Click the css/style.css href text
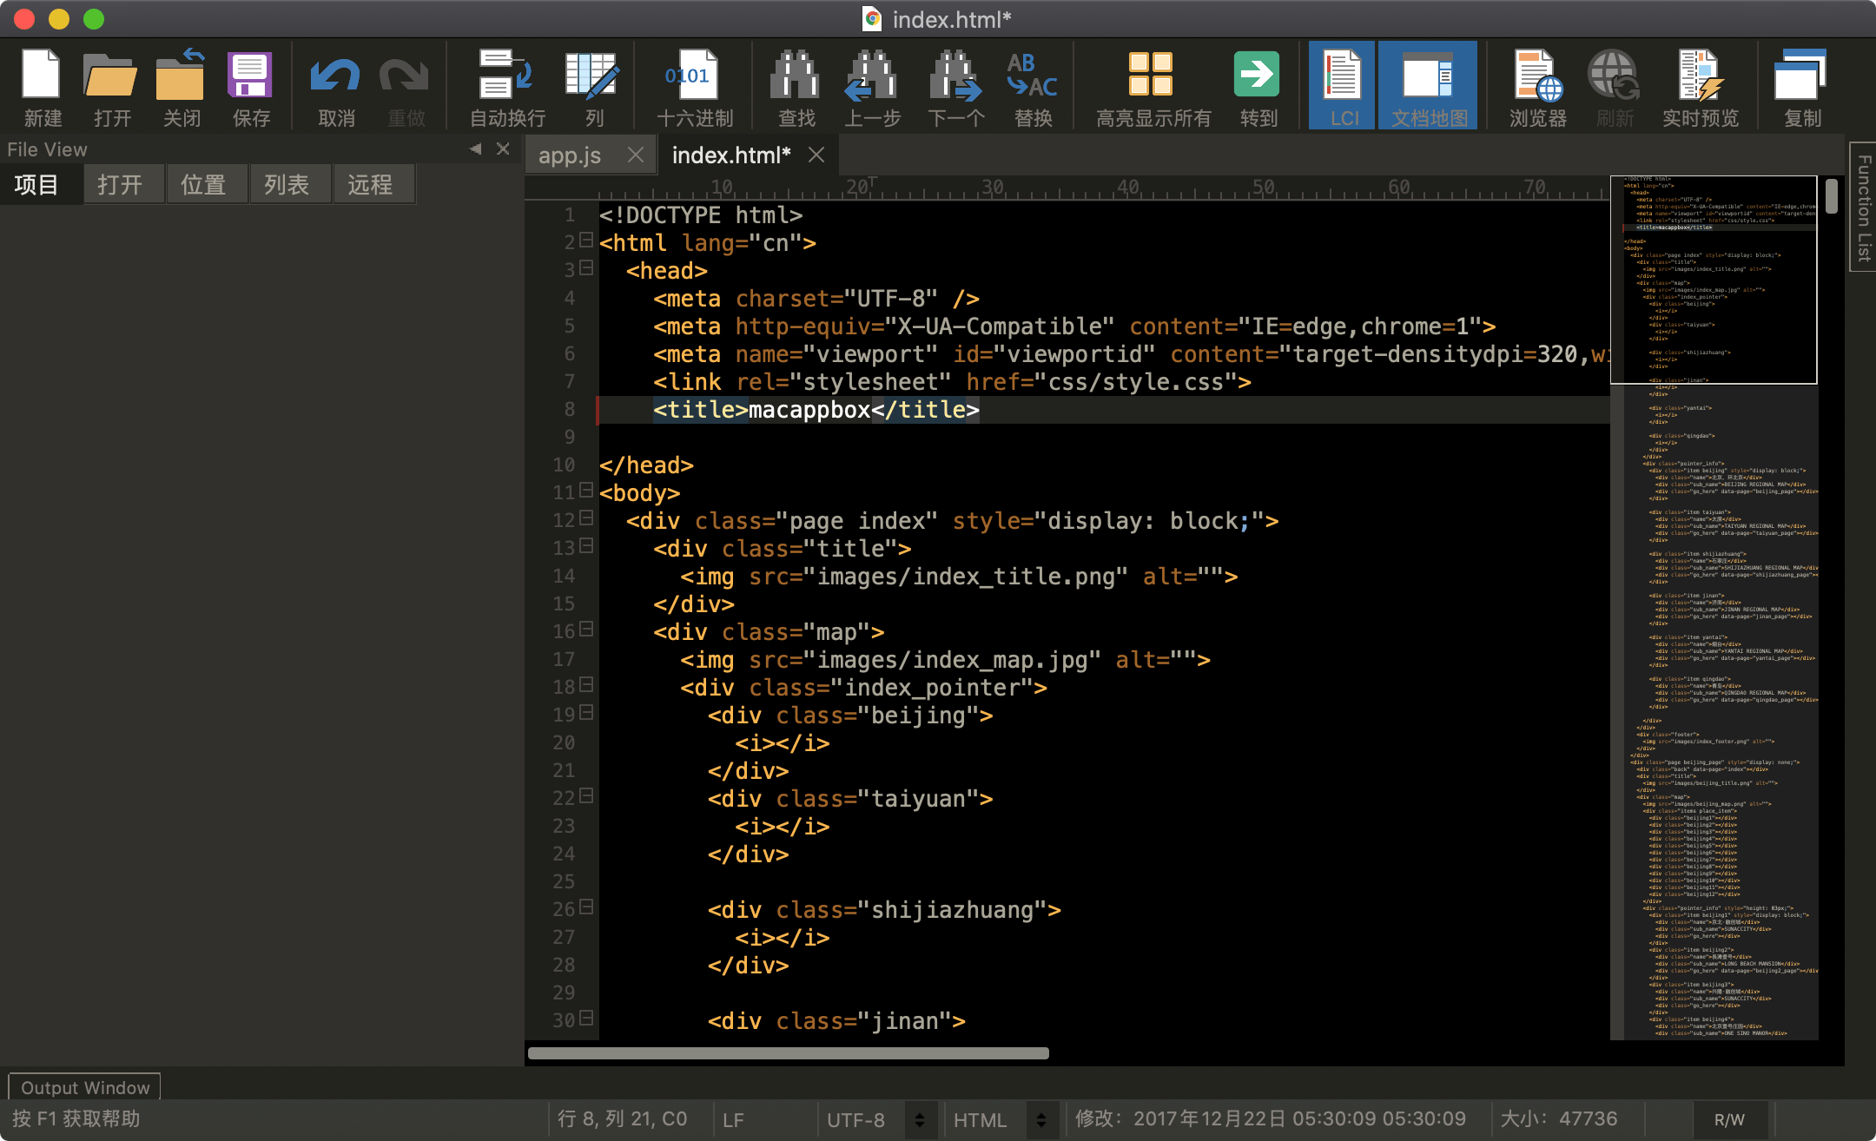 pyautogui.click(x=1136, y=381)
